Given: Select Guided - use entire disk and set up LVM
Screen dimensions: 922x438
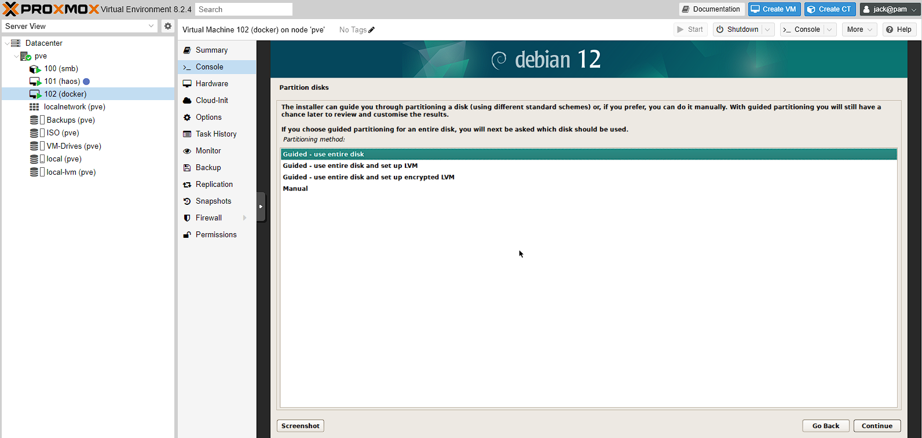Looking at the screenshot, I should (x=588, y=165).
